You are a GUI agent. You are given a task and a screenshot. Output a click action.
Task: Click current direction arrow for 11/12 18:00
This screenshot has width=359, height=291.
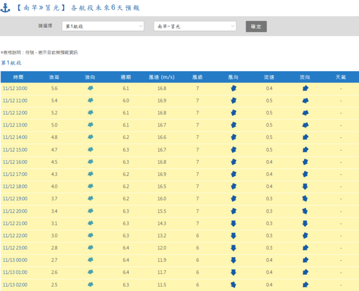[305, 186]
